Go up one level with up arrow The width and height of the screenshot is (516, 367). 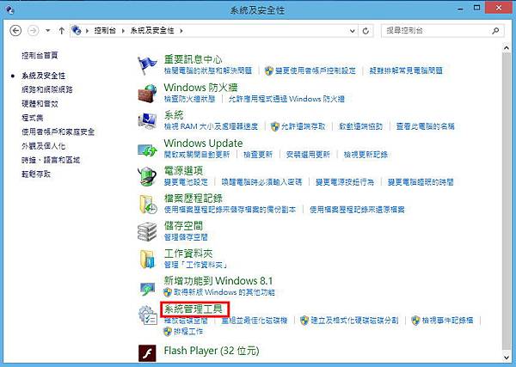[x=62, y=31]
